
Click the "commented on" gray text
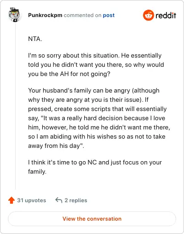pyautogui.click(x=82, y=15)
